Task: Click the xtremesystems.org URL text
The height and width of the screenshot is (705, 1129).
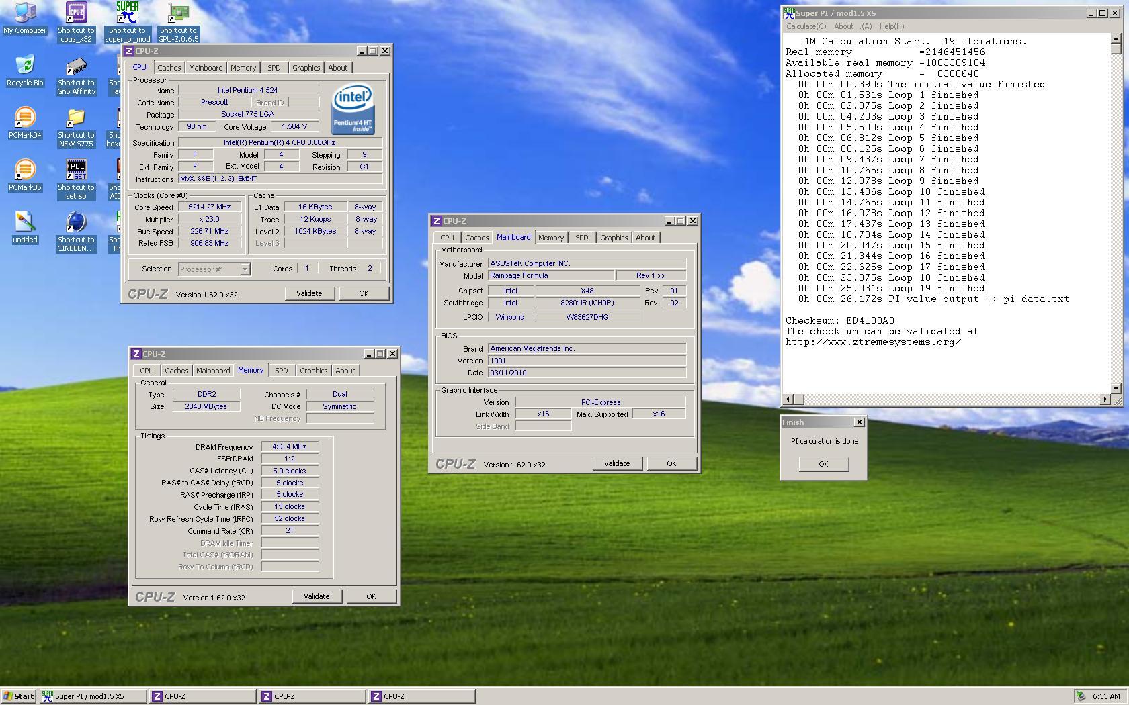Action: coord(873,342)
